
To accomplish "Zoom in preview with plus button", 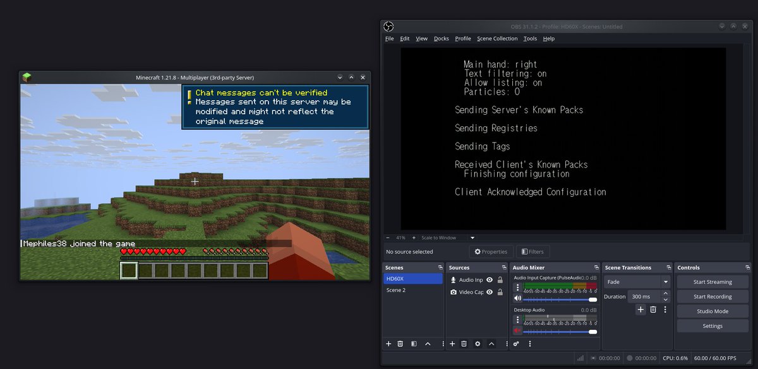I will pos(414,238).
